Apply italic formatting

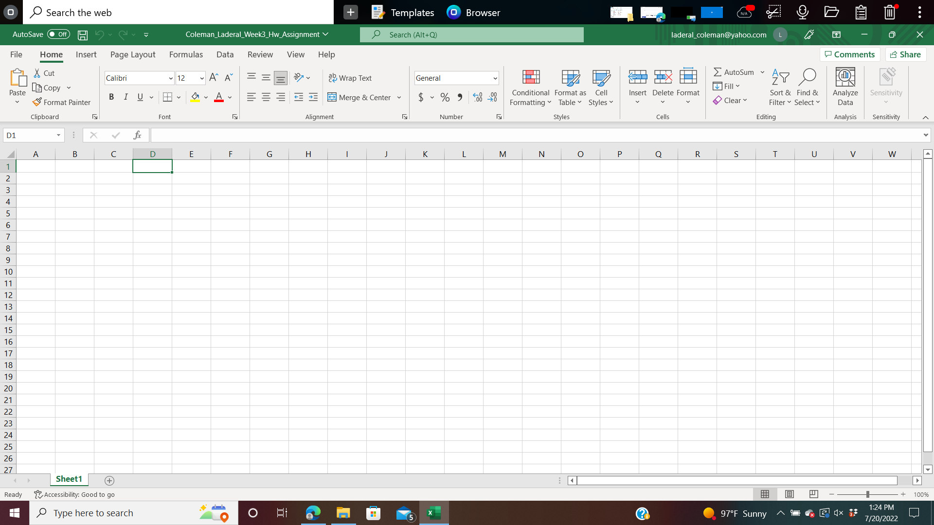tap(126, 97)
